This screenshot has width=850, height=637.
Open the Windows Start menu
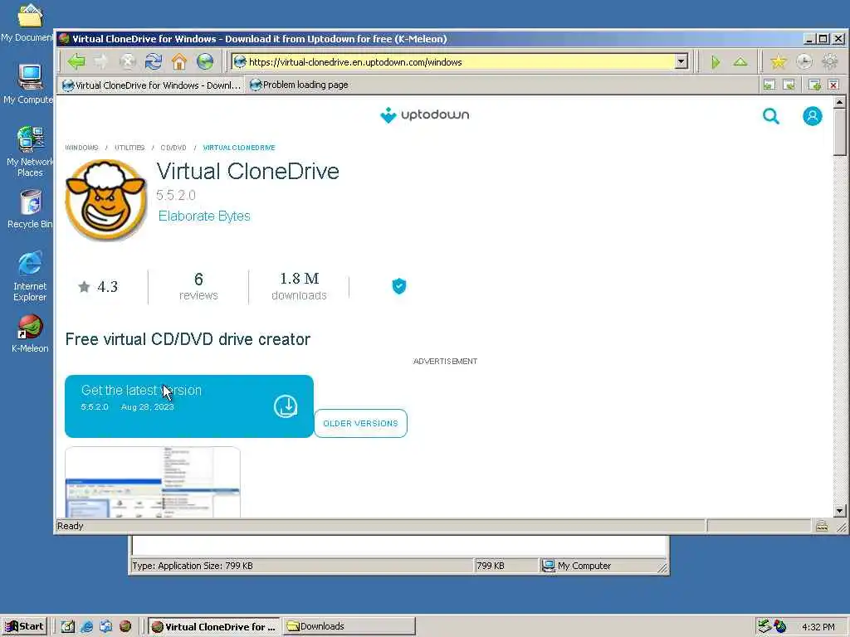pos(25,626)
